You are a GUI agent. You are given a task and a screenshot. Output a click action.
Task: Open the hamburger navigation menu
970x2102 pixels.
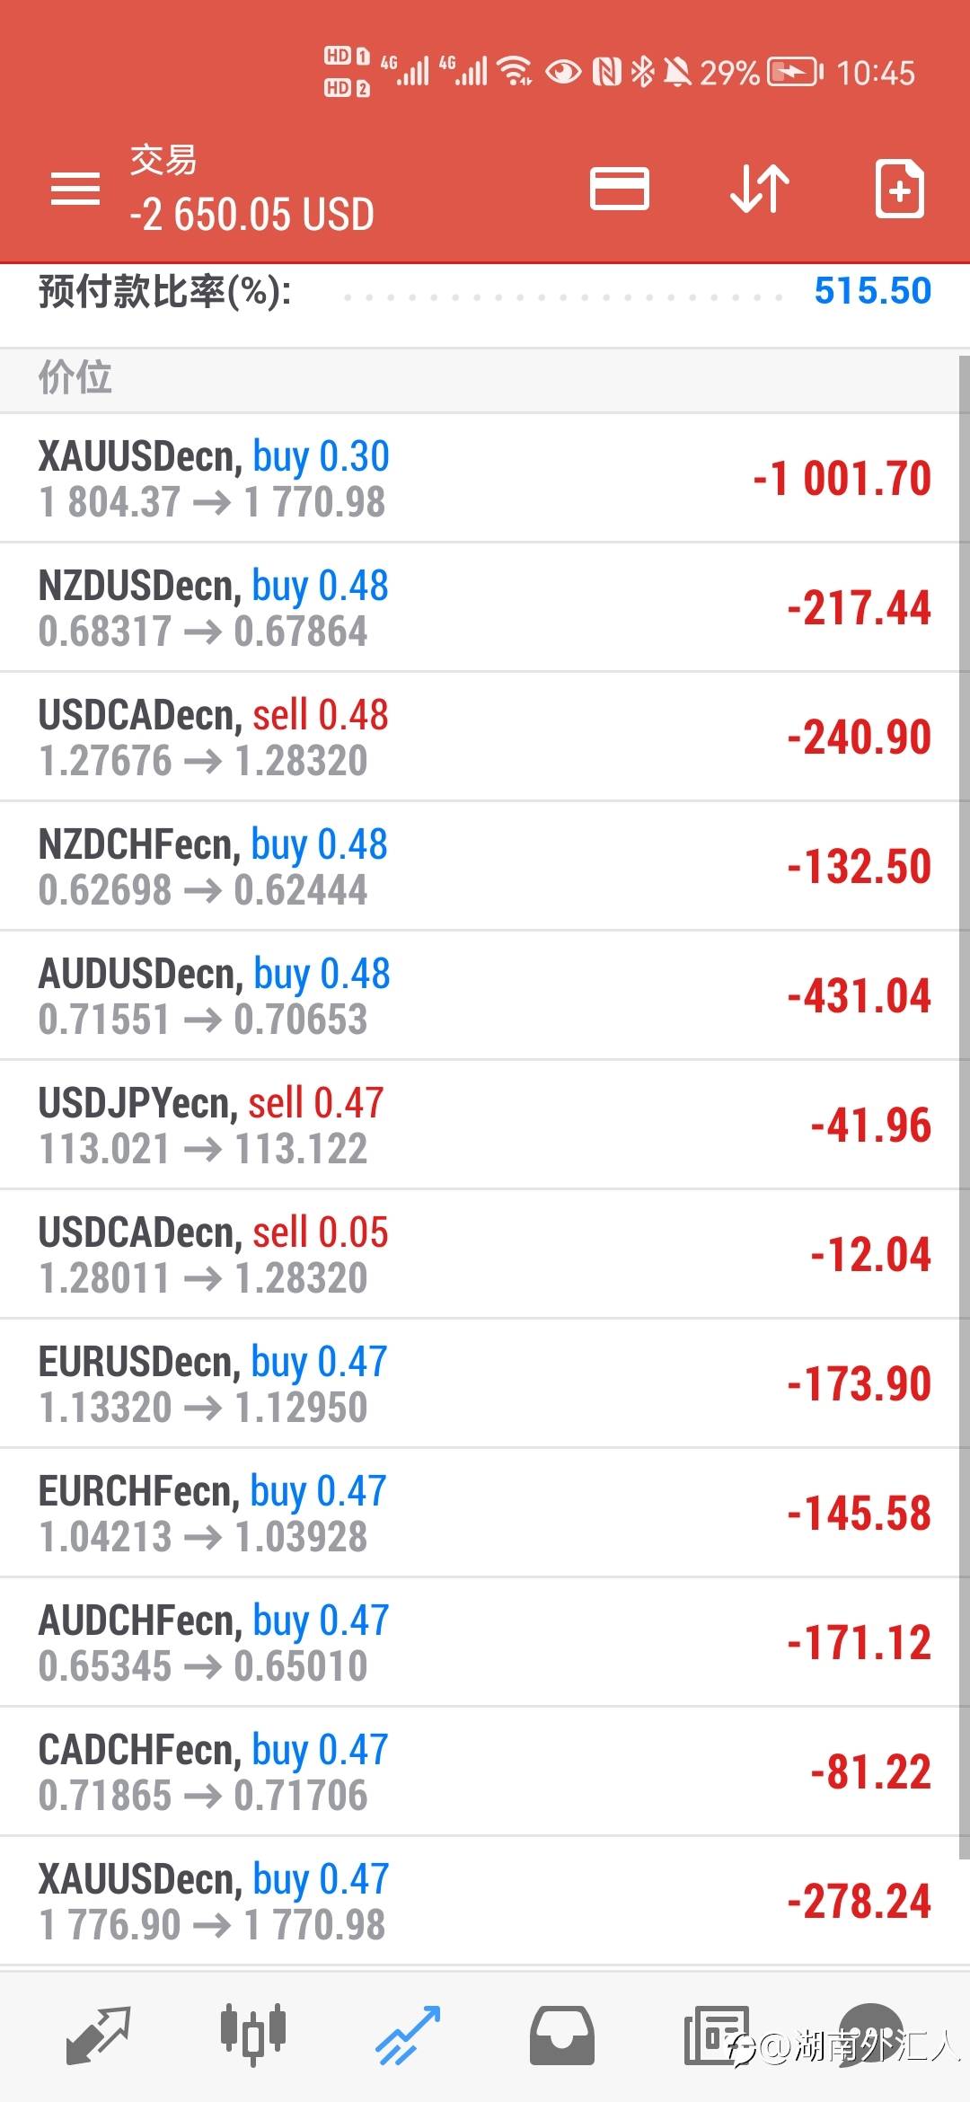[x=75, y=189]
